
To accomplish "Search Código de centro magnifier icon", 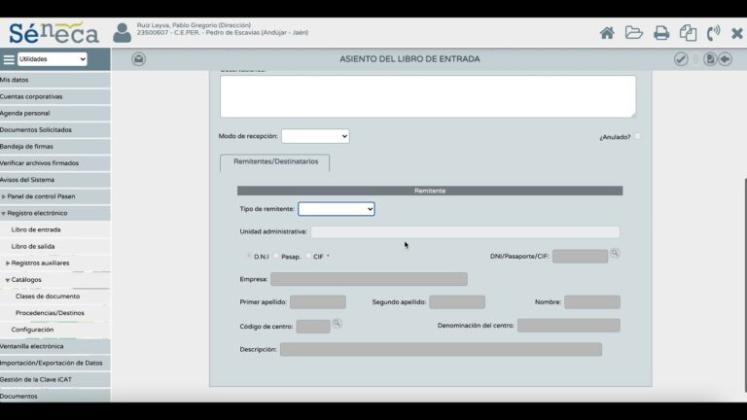I will point(337,324).
